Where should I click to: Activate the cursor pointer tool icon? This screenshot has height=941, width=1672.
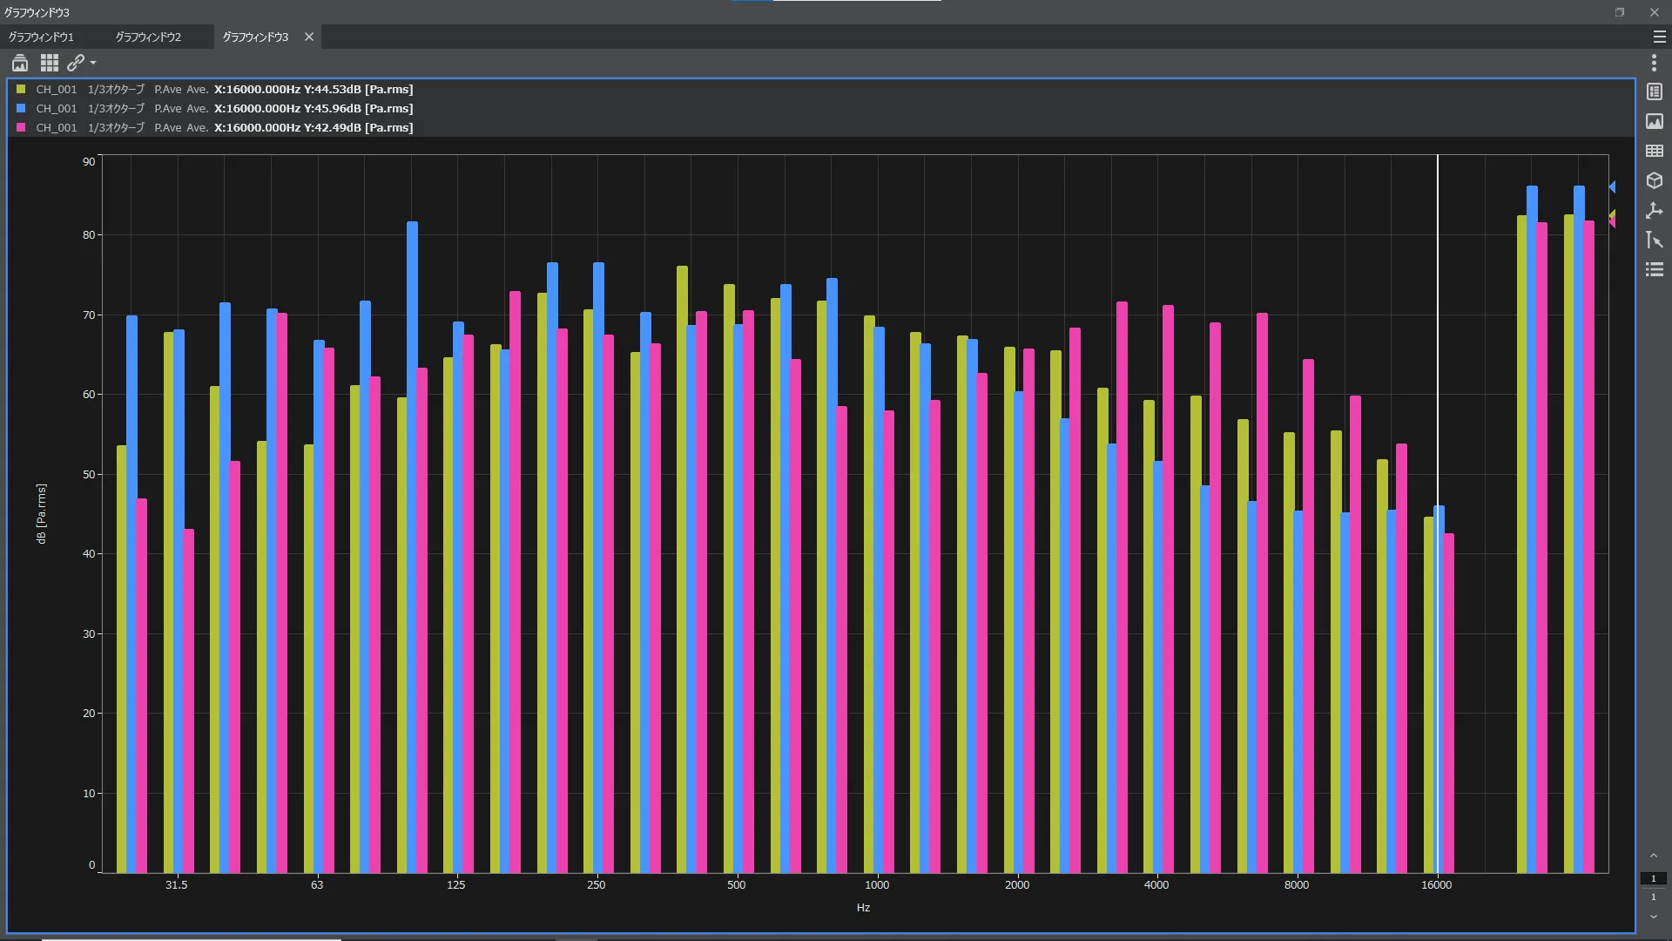[x=1655, y=240]
